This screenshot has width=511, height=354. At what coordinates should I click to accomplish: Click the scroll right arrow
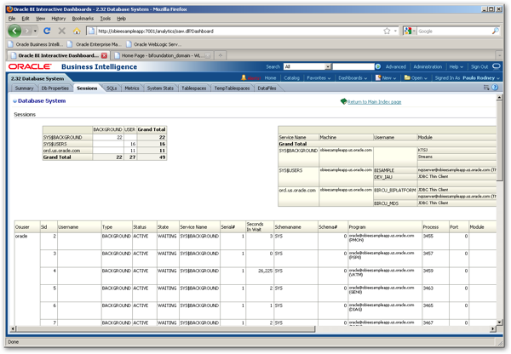(x=493, y=329)
